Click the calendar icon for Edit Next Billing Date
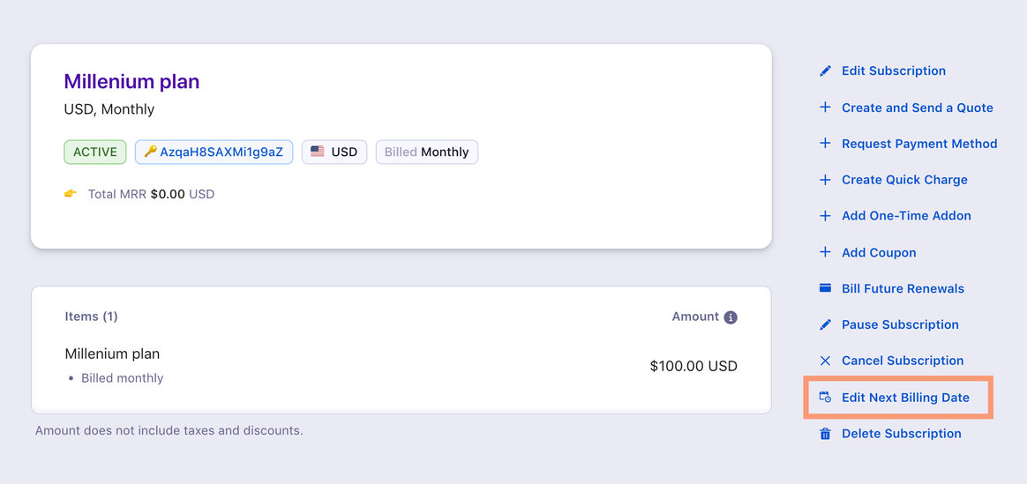The image size is (1027, 484). (x=825, y=397)
